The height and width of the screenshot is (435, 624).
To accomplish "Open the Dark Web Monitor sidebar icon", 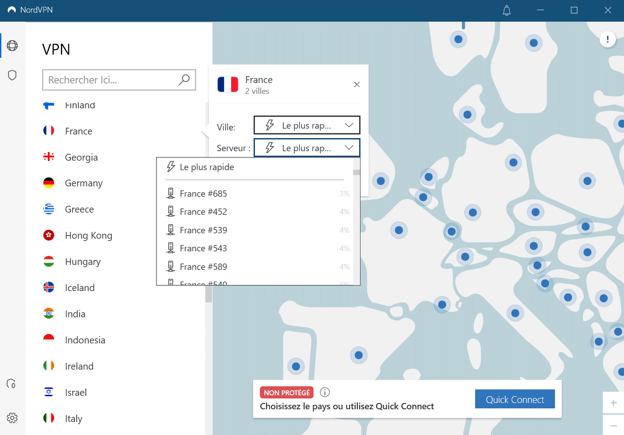I will pos(11,384).
